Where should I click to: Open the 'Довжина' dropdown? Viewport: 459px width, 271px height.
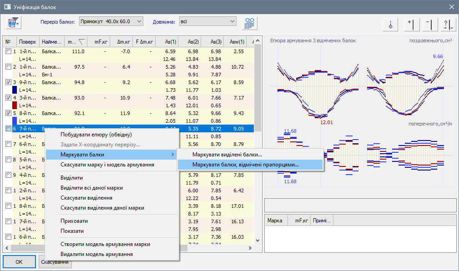(x=207, y=21)
